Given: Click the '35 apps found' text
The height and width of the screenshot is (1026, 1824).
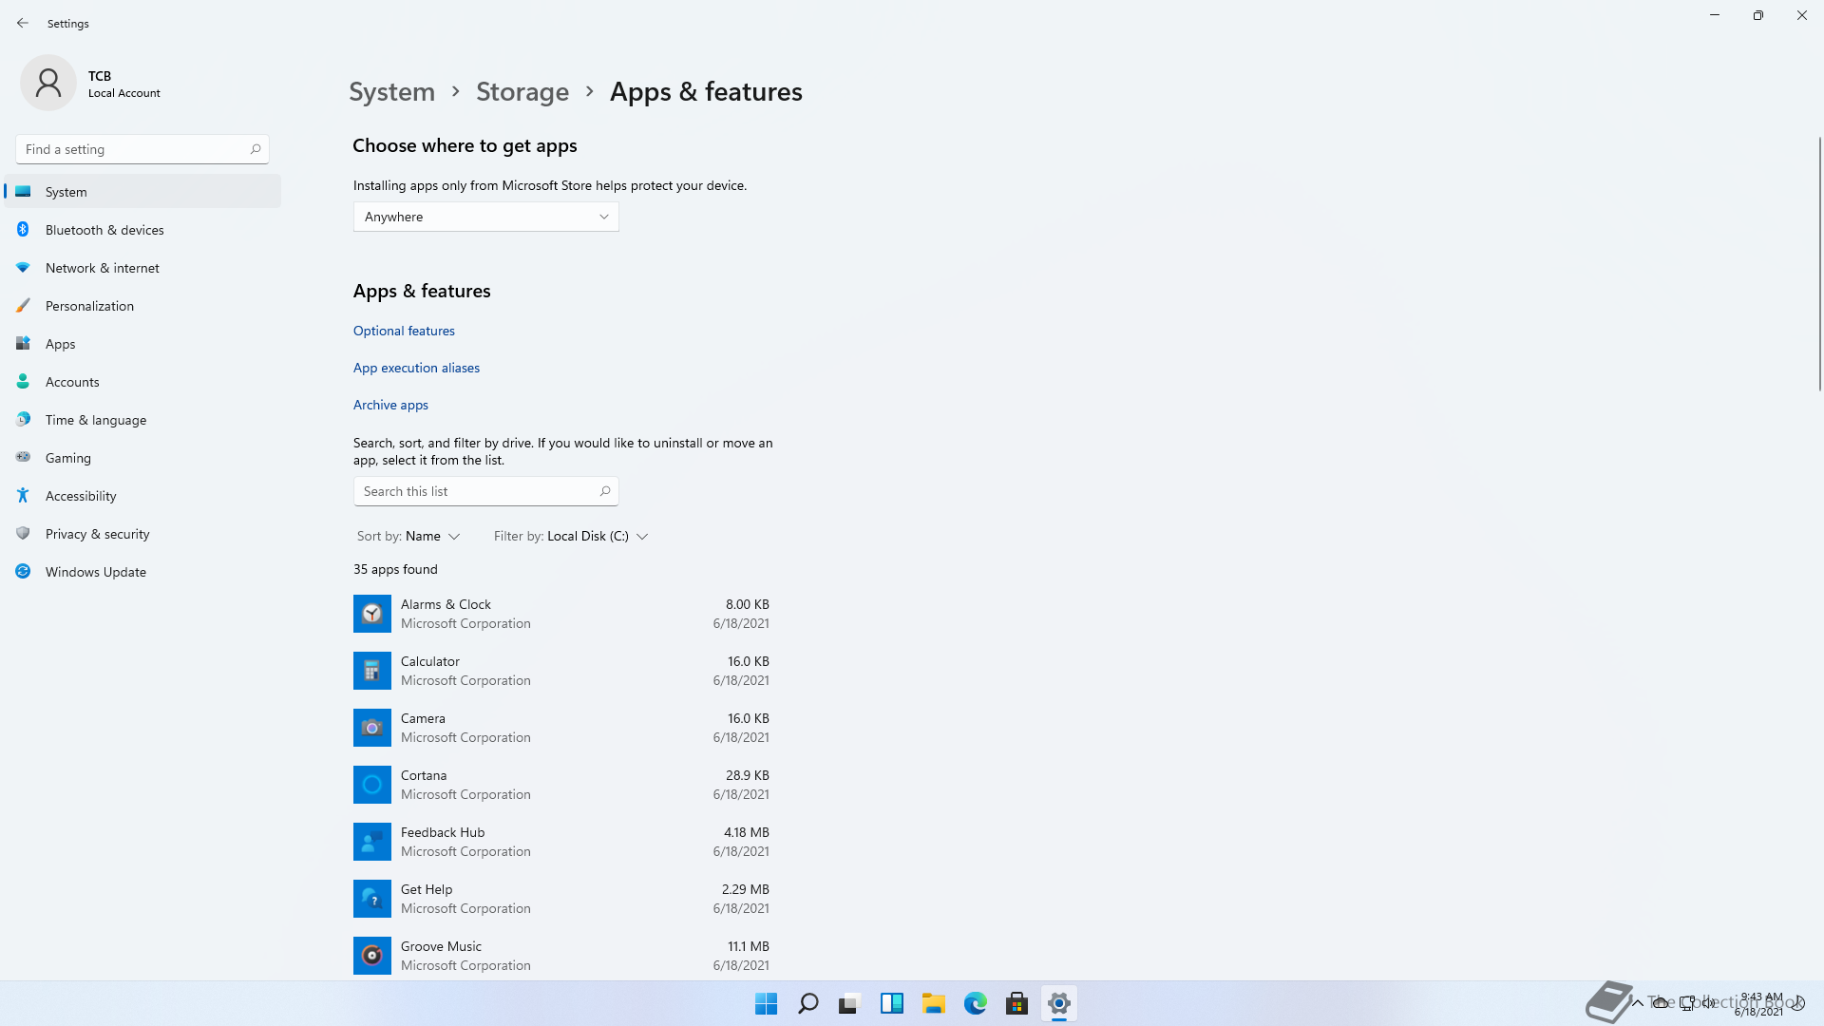Looking at the screenshot, I should [x=395, y=569].
